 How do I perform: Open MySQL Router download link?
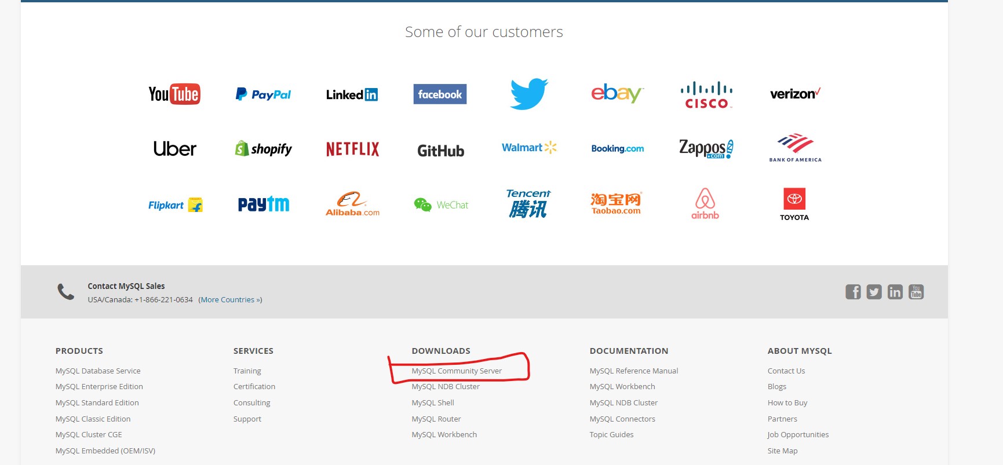436,419
